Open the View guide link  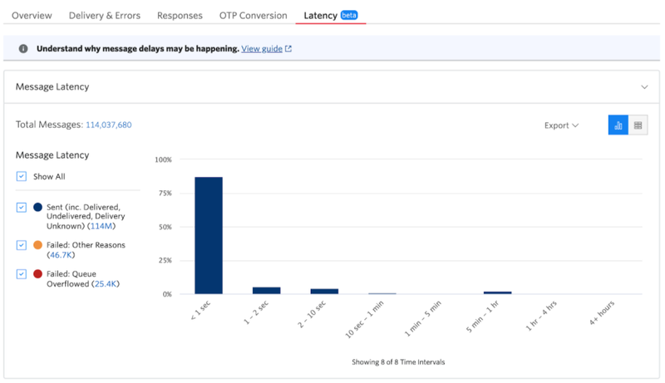point(262,49)
